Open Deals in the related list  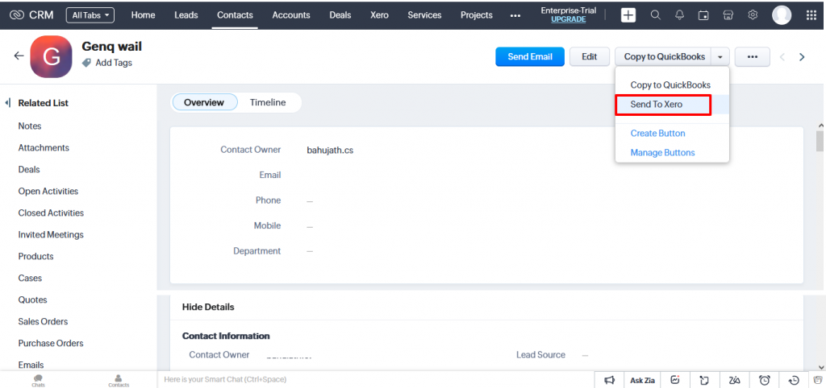click(29, 169)
